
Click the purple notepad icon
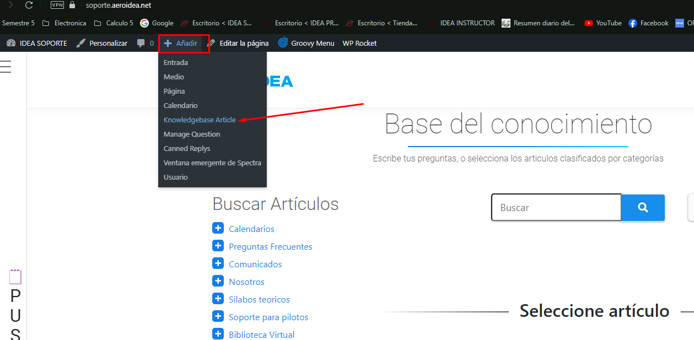pyautogui.click(x=15, y=277)
